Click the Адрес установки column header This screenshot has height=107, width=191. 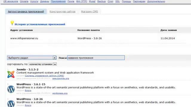[x=21, y=30]
